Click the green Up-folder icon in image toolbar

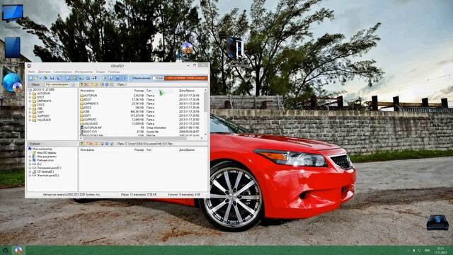point(81,84)
